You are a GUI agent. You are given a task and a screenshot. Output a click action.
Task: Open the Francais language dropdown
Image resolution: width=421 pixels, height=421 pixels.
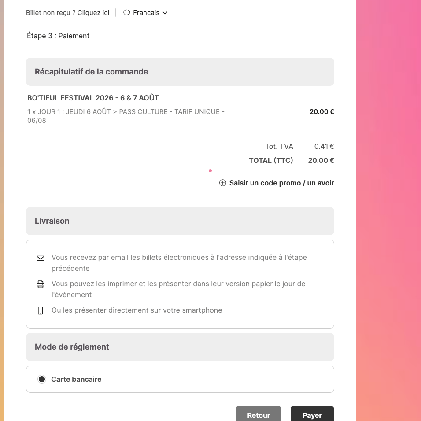pos(146,13)
